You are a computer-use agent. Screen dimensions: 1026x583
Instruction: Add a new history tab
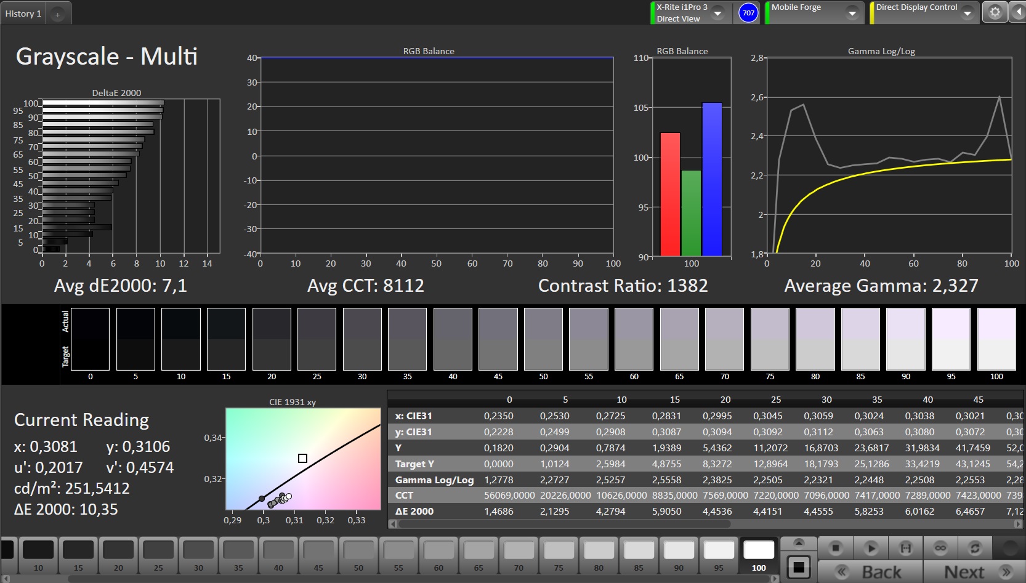[x=57, y=14]
